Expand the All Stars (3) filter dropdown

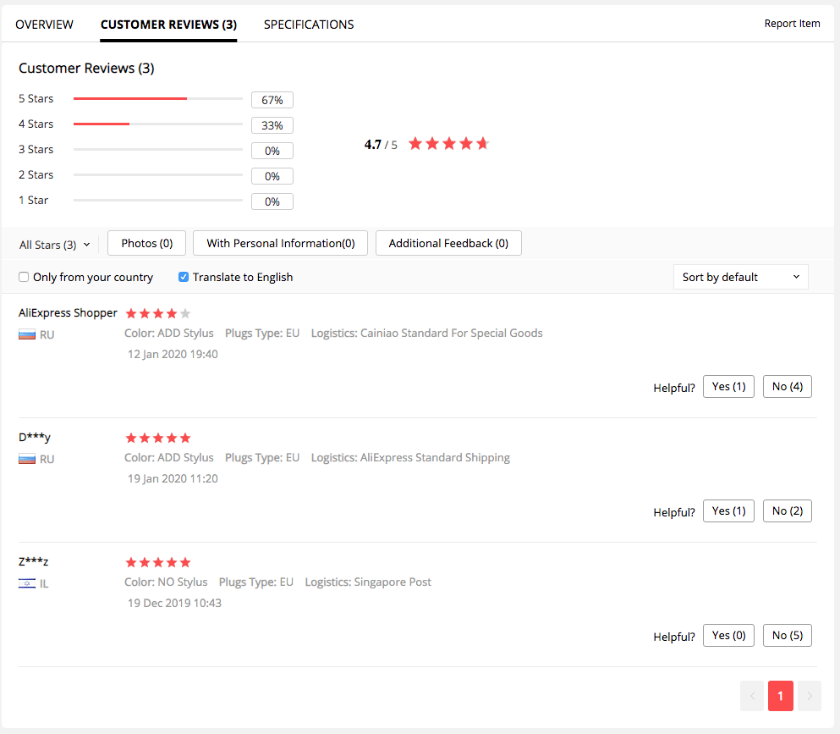pyautogui.click(x=55, y=245)
